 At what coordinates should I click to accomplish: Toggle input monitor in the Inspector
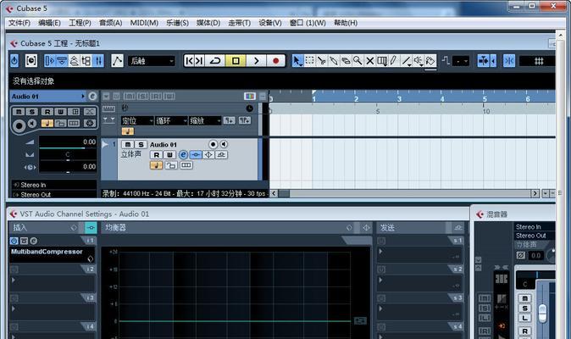point(32,124)
